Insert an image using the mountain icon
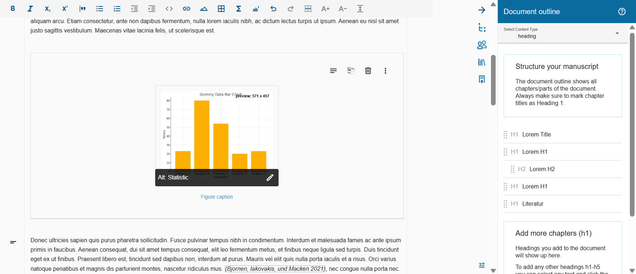636x274 pixels. (x=204, y=9)
